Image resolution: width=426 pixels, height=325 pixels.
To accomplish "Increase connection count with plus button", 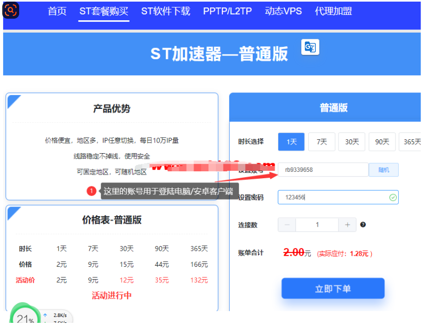I will (347, 225).
